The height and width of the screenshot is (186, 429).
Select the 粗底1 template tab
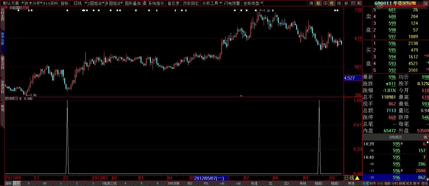[x=319, y=183]
